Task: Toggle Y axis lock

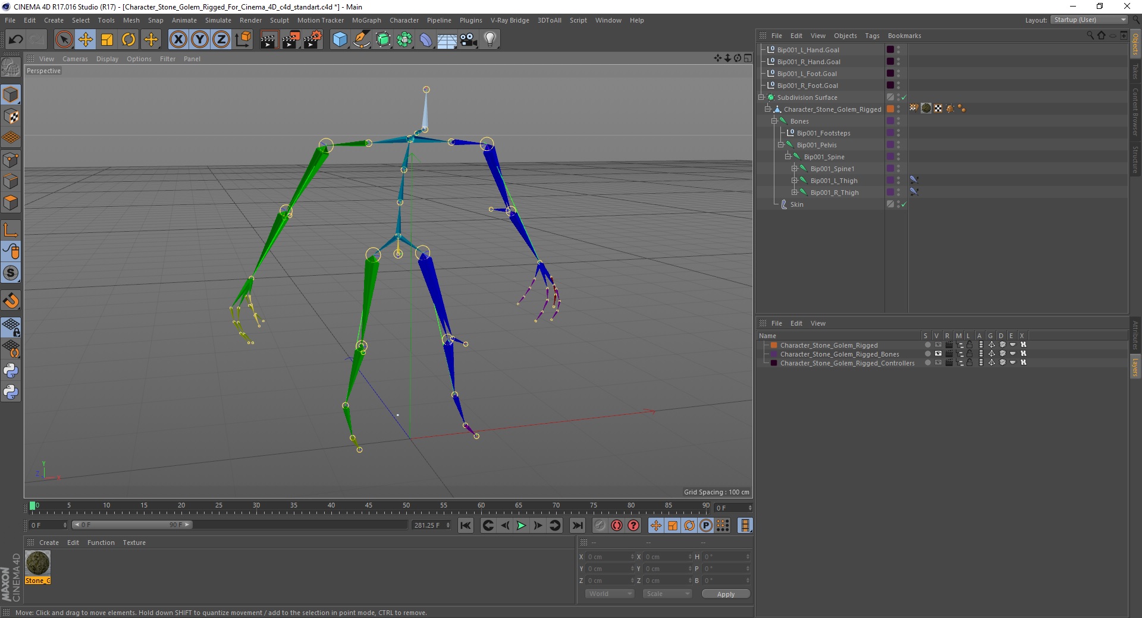Action: (200, 40)
